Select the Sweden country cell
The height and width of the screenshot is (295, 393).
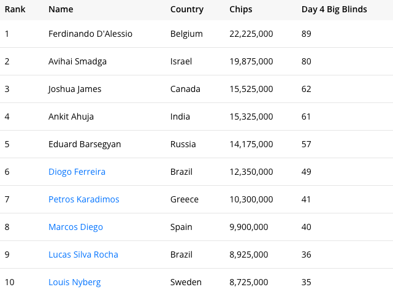186,282
